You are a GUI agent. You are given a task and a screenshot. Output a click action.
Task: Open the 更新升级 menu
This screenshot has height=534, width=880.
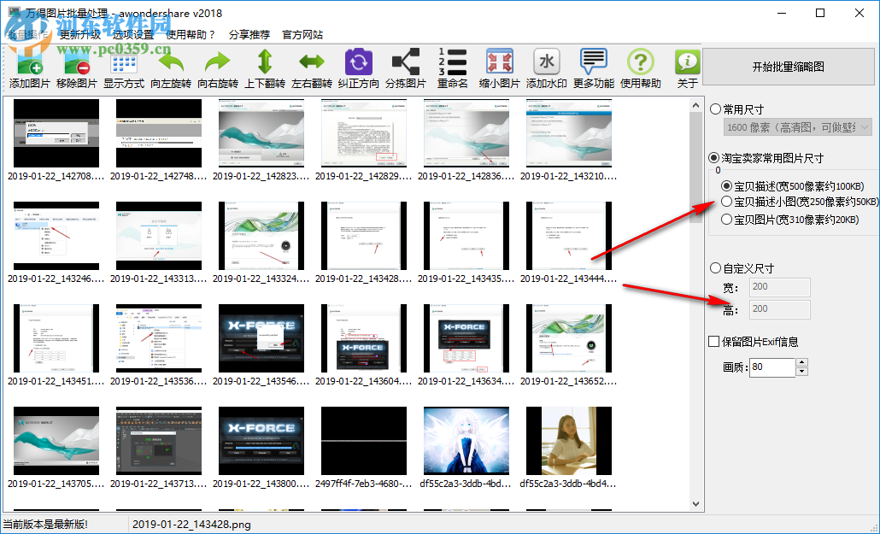[80, 34]
